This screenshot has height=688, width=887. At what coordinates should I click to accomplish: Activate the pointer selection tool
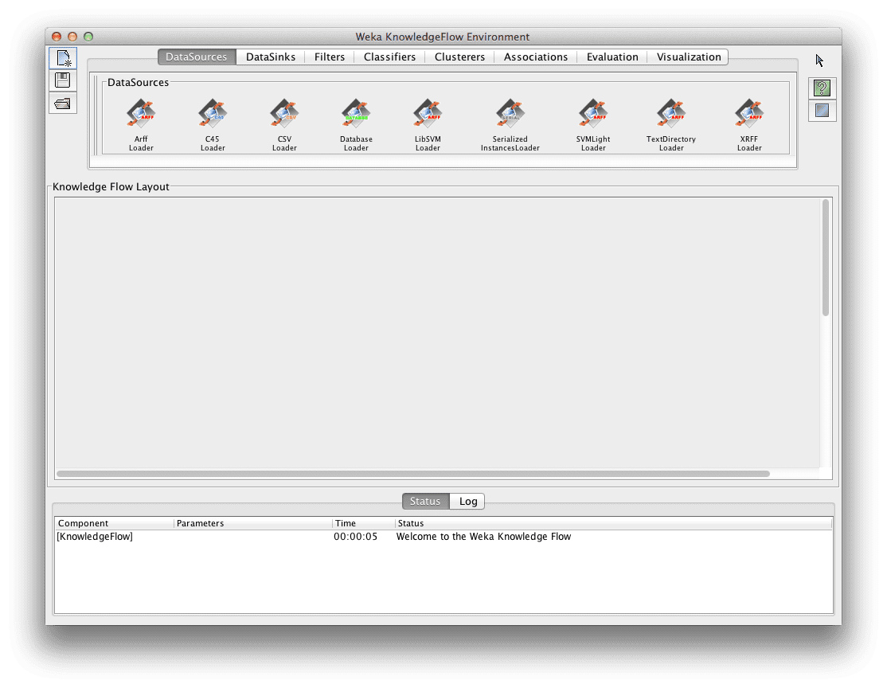(x=819, y=61)
